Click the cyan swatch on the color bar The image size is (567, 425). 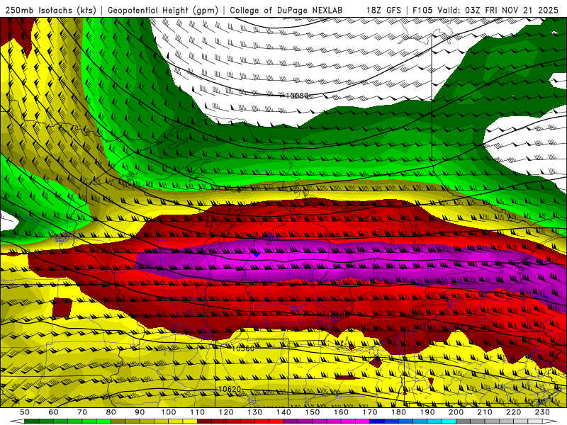[449, 421]
